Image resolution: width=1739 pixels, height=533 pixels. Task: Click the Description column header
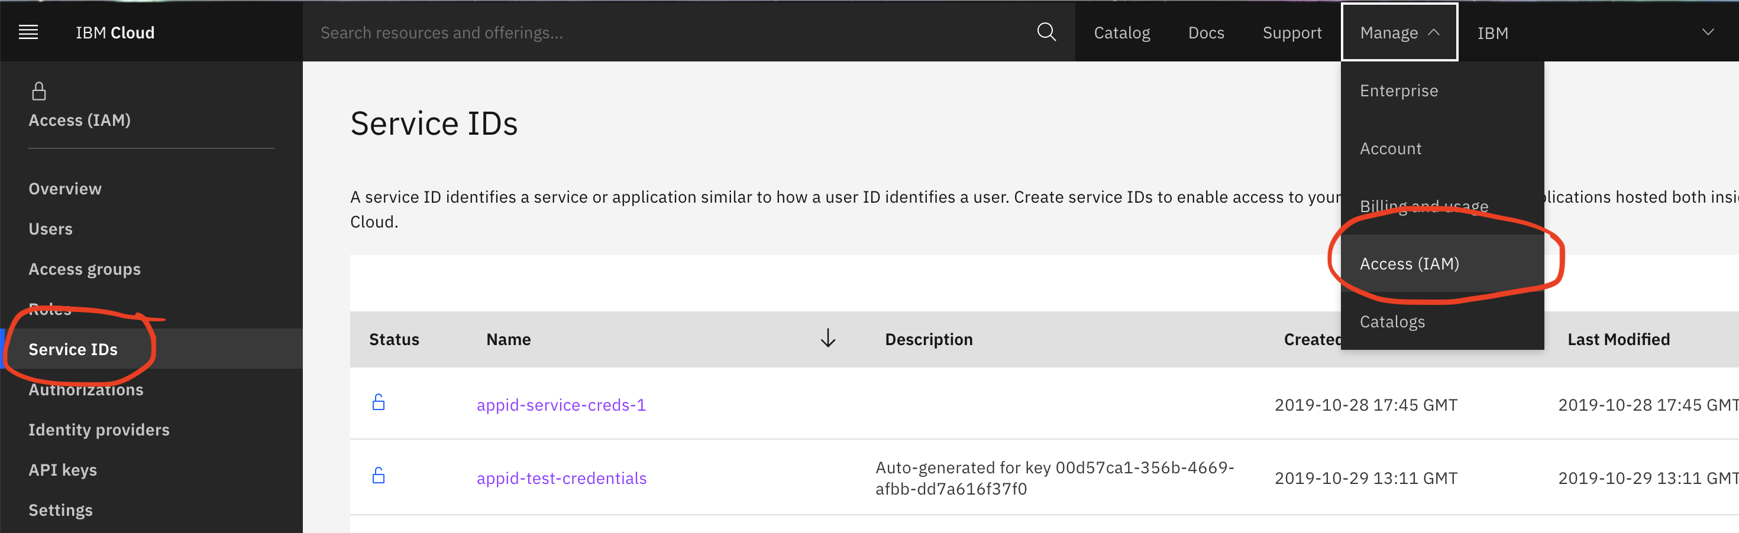pos(929,339)
